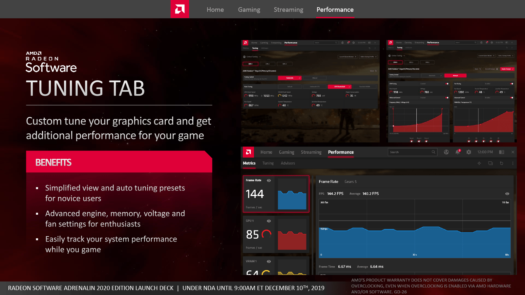The width and height of the screenshot is (525, 295).
Task: Open notifications bell in the Automatic tuning window
Action: pyautogui.click(x=348, y=43)
